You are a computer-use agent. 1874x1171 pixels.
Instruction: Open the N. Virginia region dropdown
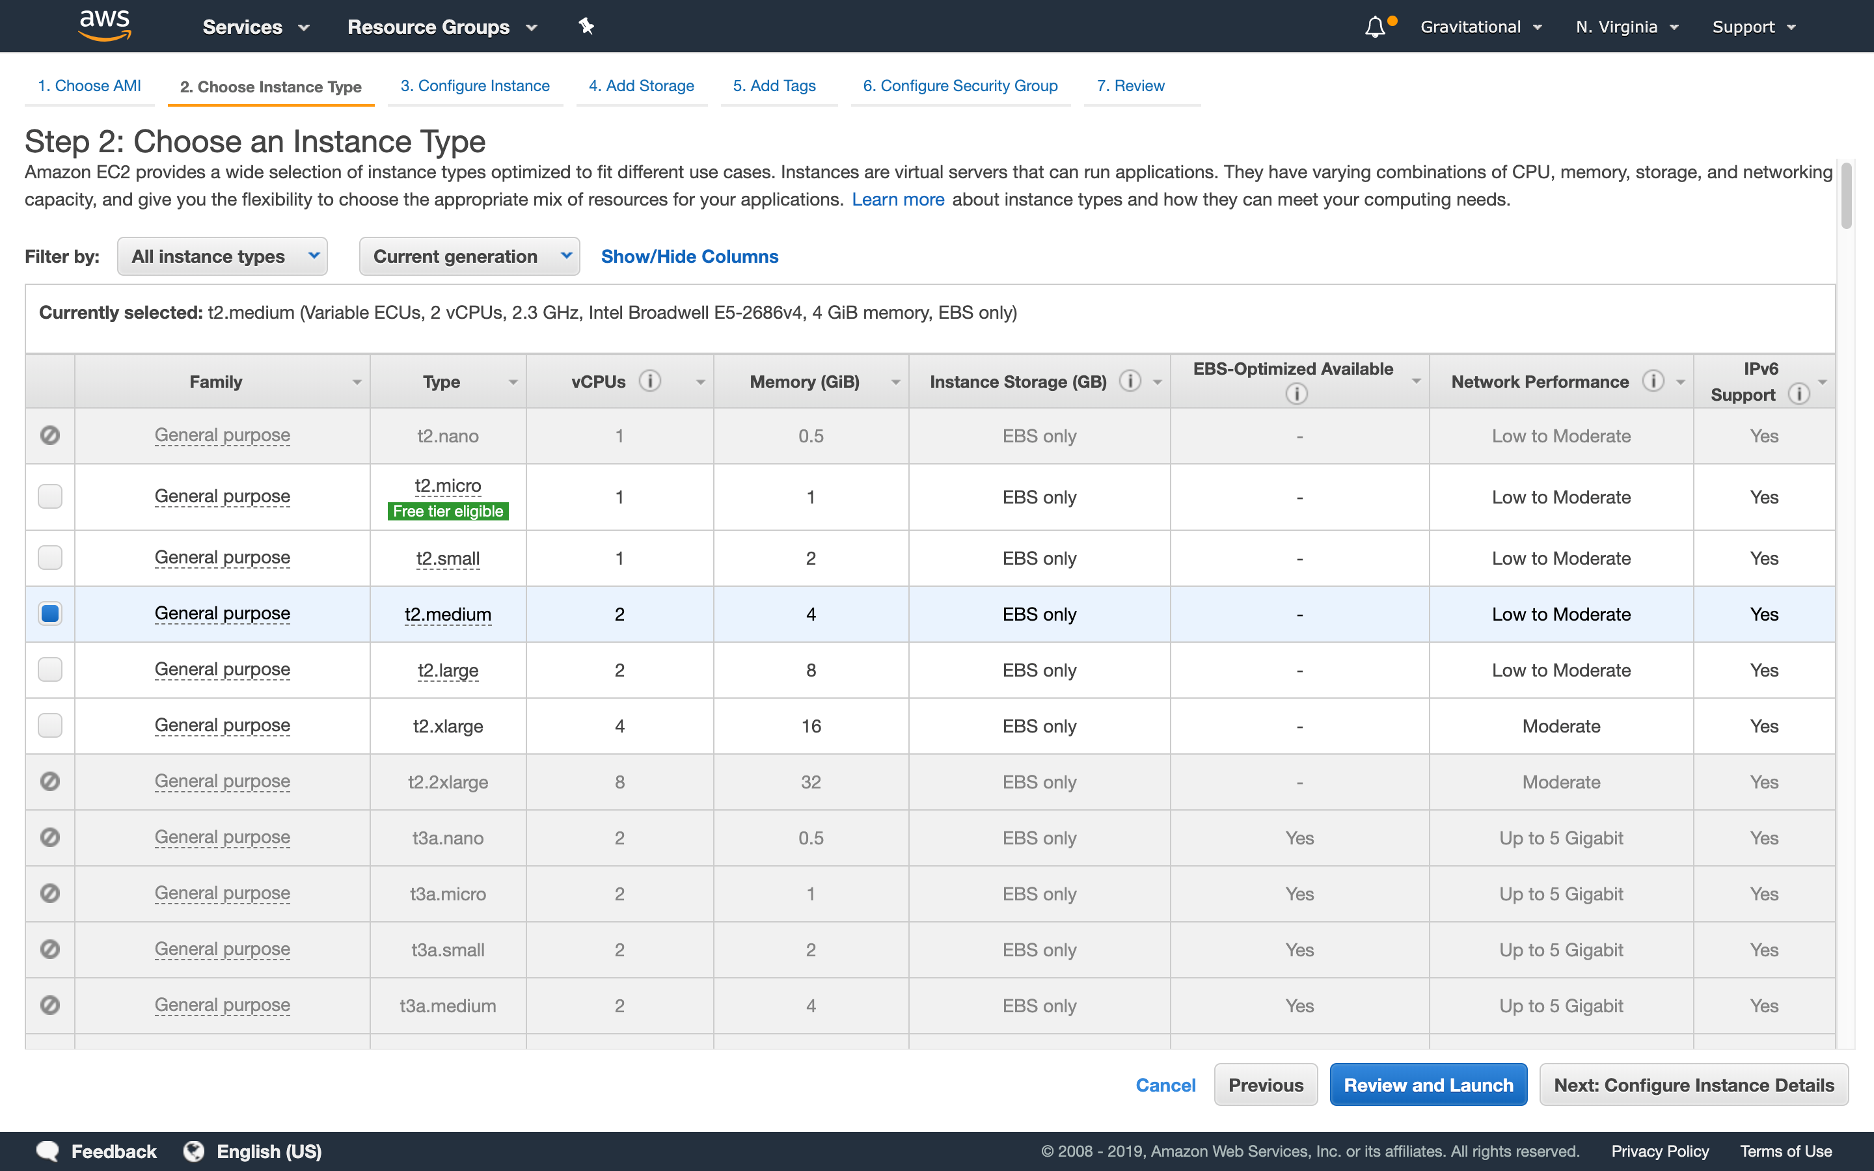[x=1627, y=27]
